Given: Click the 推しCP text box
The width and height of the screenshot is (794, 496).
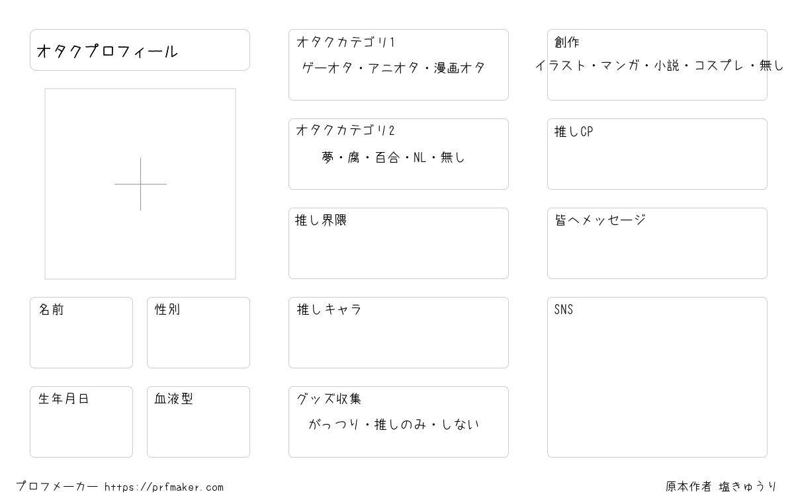Looking at the screenshot, I should point(657,154).
